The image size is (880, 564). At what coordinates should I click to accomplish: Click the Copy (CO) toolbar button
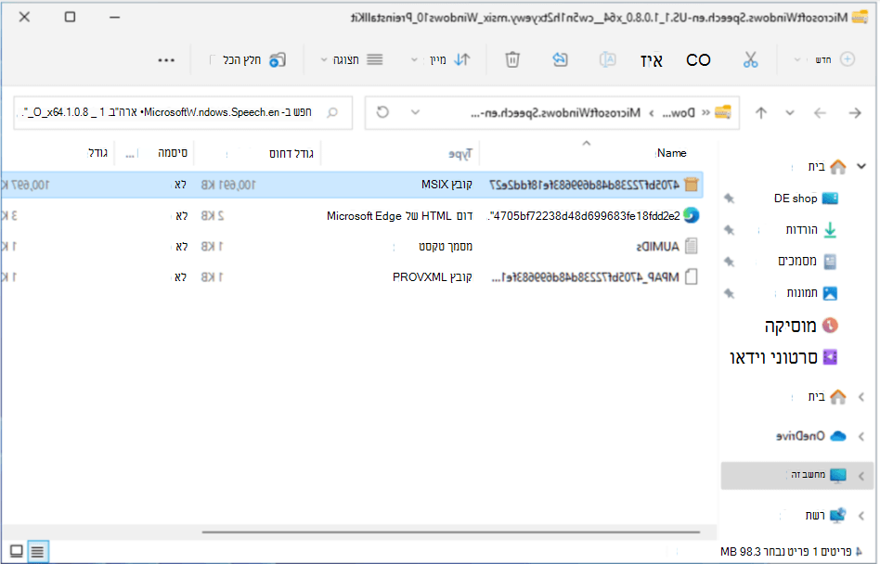pos(698,60)
